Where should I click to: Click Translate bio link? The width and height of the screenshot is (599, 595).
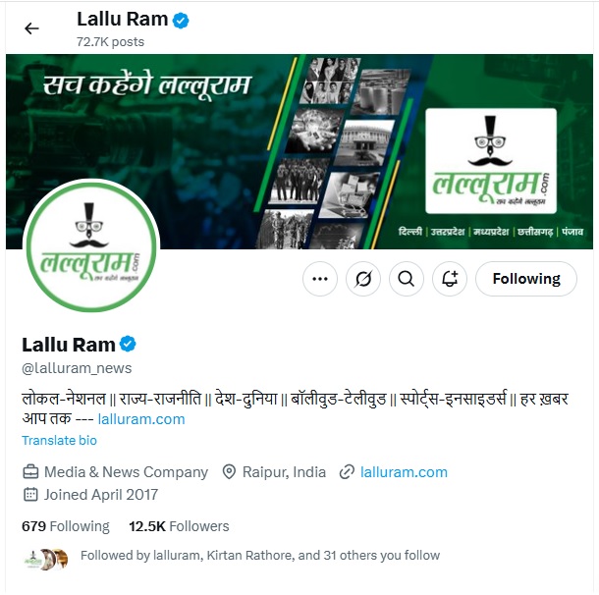(59, 440)
